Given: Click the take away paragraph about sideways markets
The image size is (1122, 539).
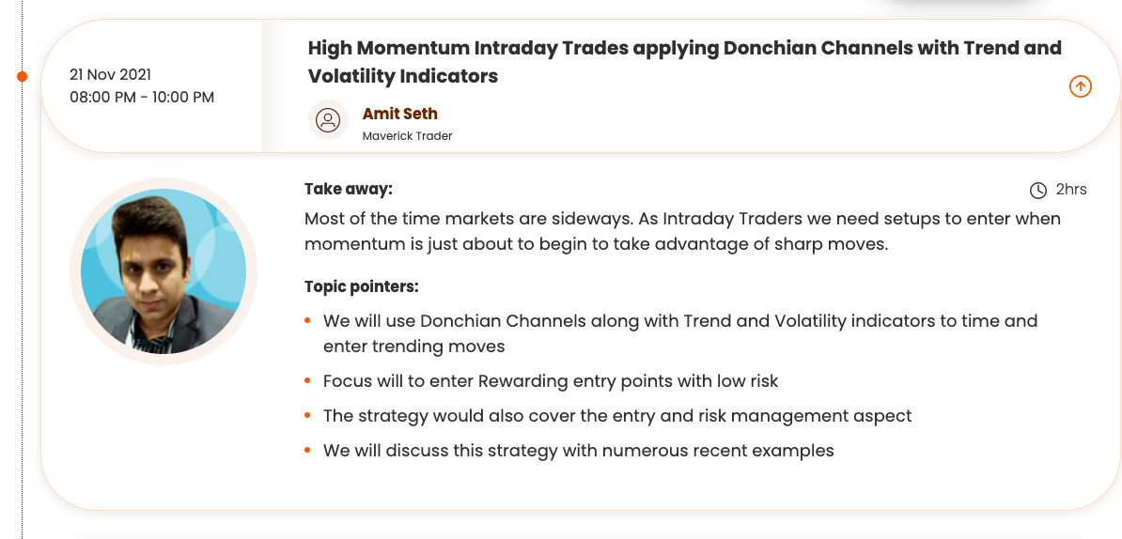Looking at the screenshot, I should (682, 231).
